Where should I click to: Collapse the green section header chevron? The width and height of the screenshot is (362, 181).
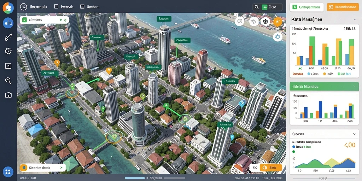coord(355,87)
